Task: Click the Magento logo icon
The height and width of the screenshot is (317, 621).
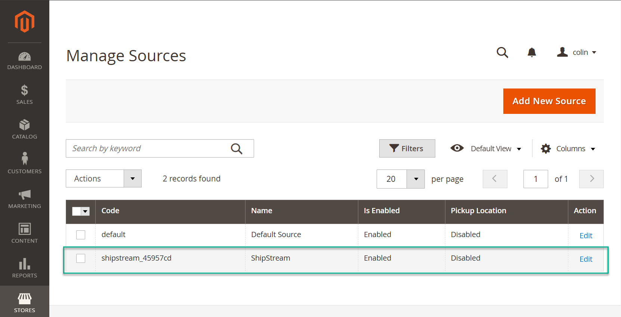Action: (25, 22)
